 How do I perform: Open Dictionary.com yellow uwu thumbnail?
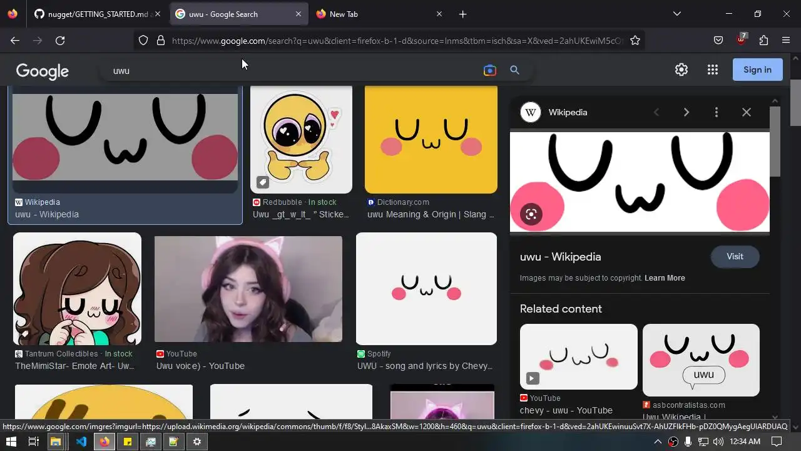pyautogui.click(x=431, y=140)
